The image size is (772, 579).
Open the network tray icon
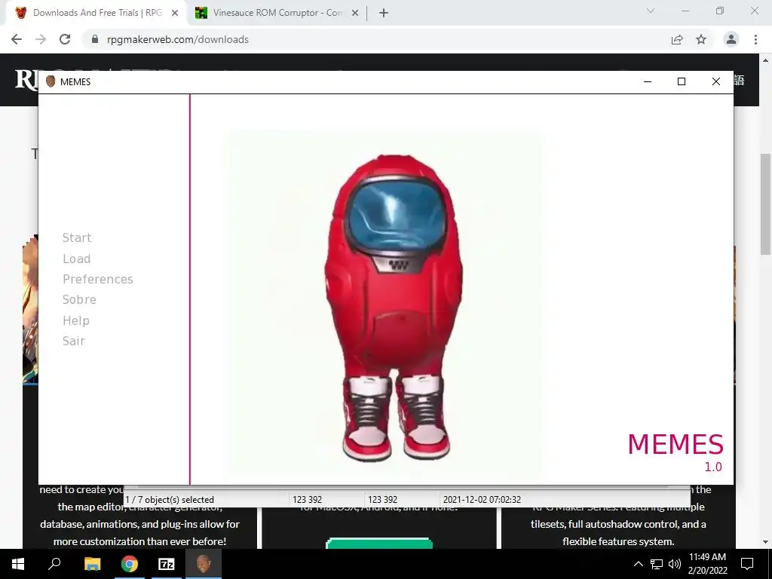point(657,564)
